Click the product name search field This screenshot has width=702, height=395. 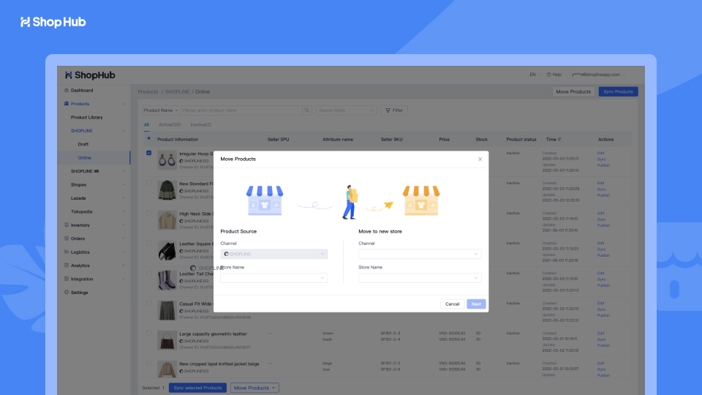click(241, 110)
